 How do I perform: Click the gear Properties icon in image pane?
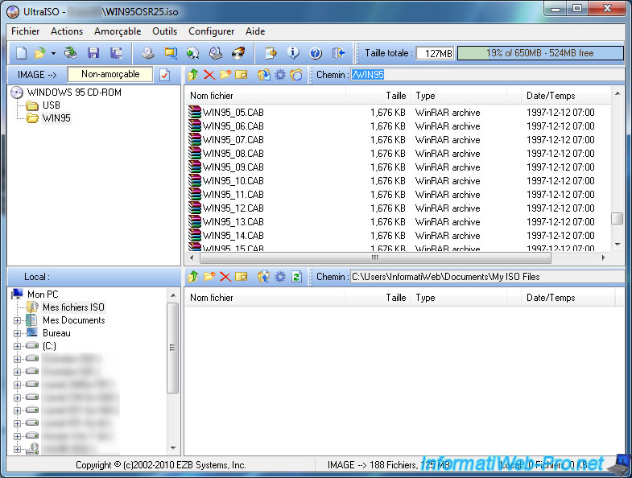coord(279,75)
